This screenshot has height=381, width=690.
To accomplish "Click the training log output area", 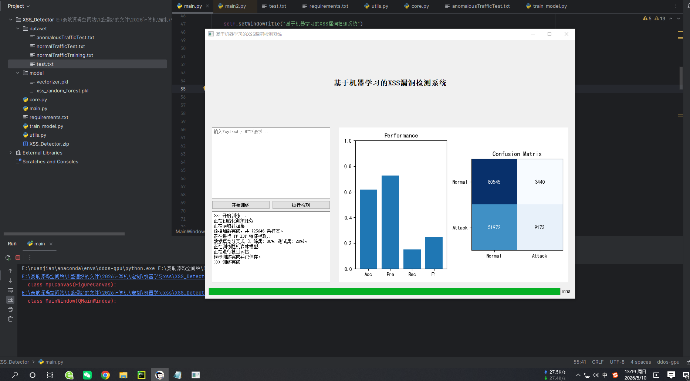I will point(271,247).
